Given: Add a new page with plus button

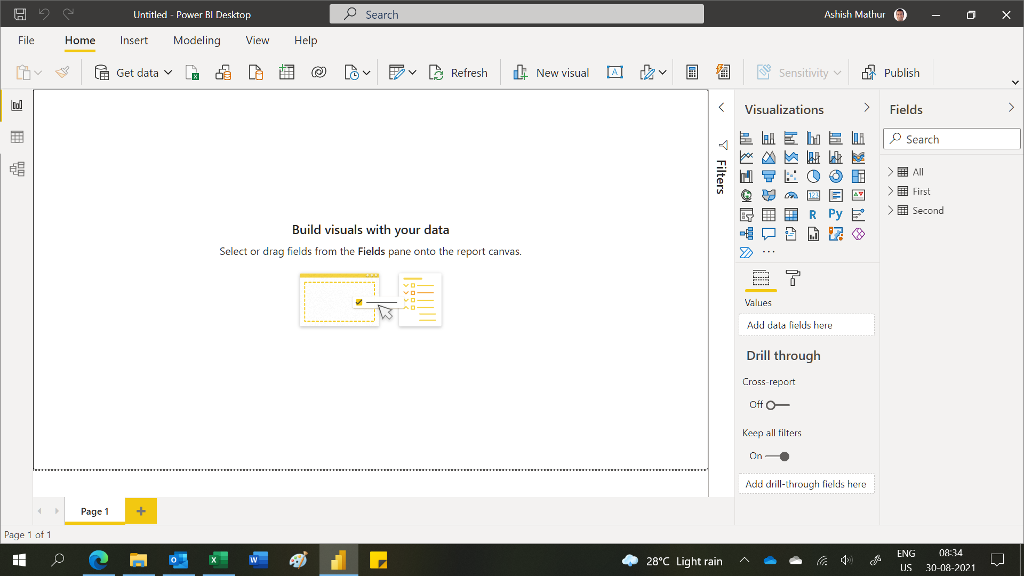Looking at the screenshot, I should 141,511.
